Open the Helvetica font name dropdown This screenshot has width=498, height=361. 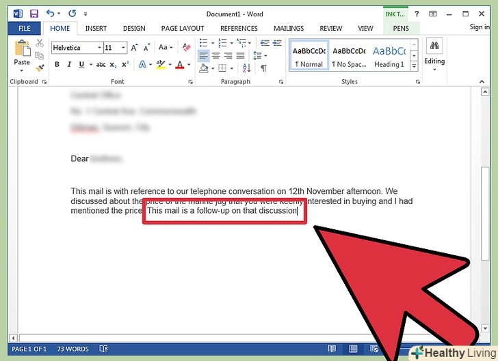pyautogui.click(x=99, y=48)
